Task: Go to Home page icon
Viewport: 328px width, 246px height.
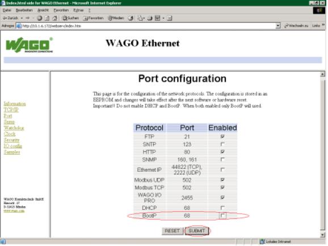Action: (55, 18)
